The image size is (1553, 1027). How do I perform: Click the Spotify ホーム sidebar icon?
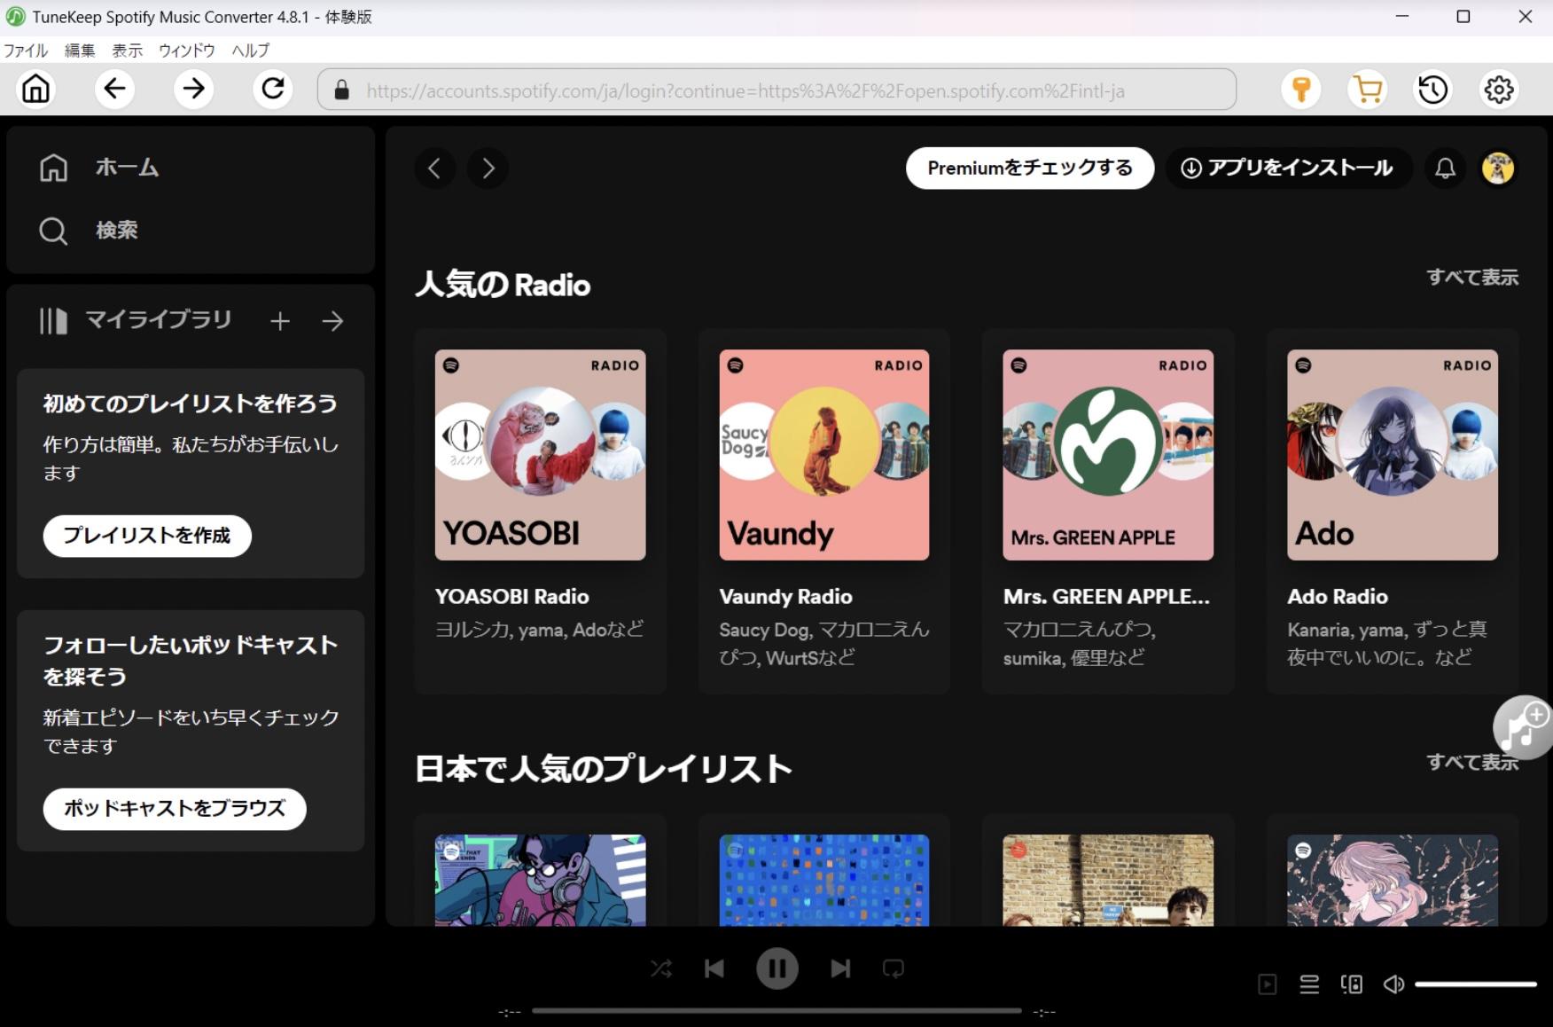click(x=53, y=168)
